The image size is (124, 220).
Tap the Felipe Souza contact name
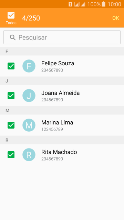[x=58, y=63]
